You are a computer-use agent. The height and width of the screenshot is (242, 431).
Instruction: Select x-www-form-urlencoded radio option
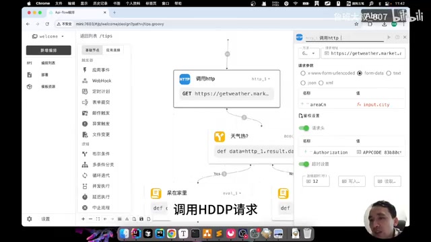pos(303,73)
